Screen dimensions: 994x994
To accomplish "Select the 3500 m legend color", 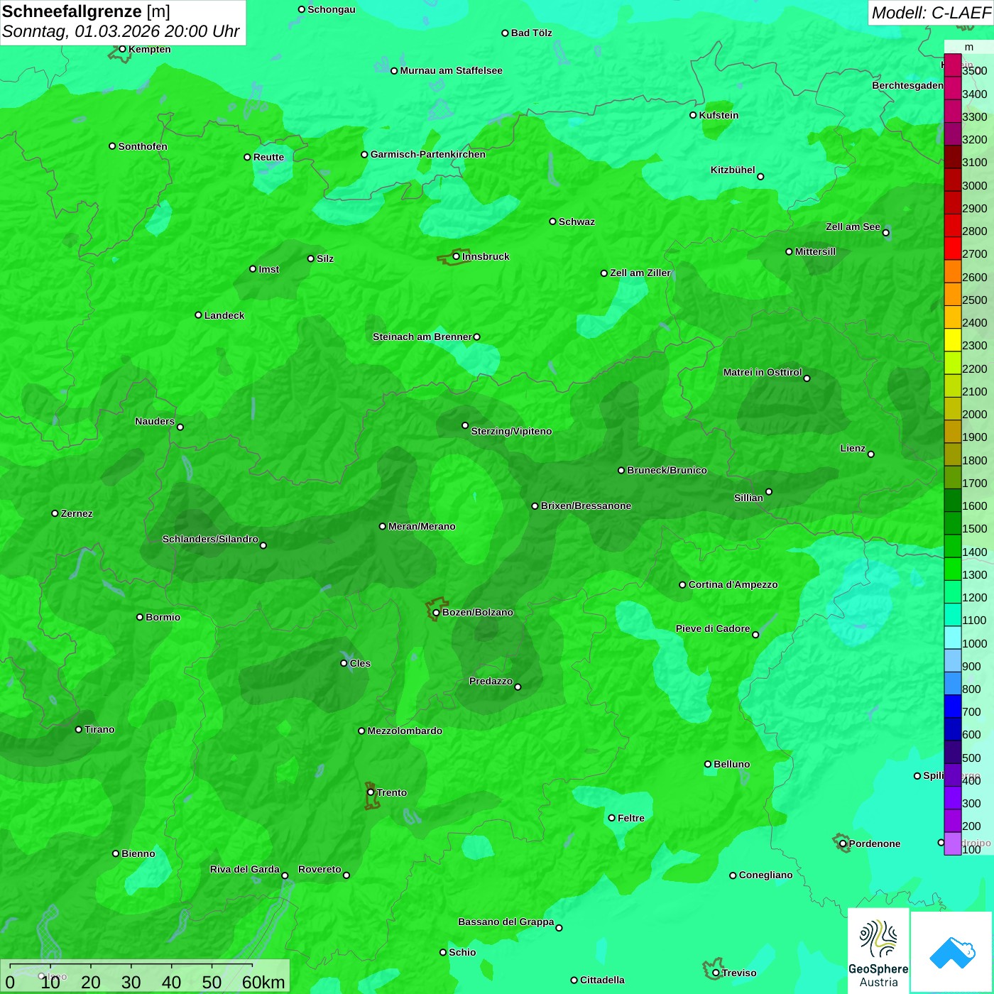I will [953, 65].
